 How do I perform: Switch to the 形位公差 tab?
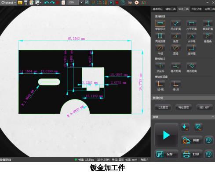click(197, 9)
